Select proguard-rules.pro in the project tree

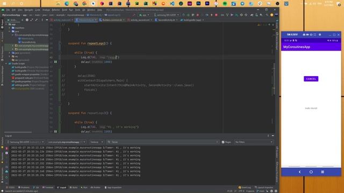click(x=24, y=78)
